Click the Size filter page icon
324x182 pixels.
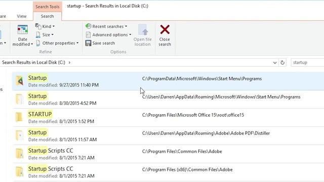click(x=38, y=35)
